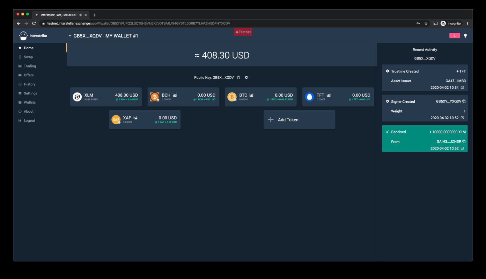Click the pink notification count badge

(x=454, y=36)
